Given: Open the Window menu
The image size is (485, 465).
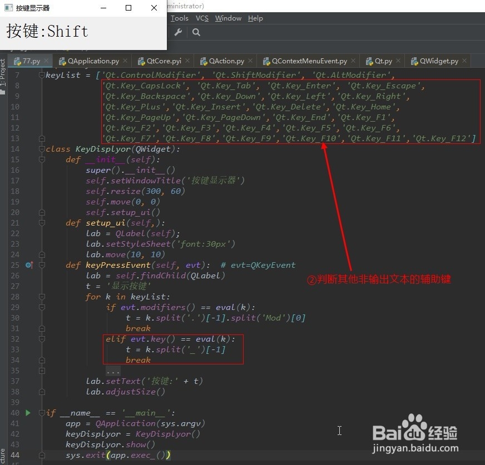Looking at the screenshot, I should coord(228,18).
